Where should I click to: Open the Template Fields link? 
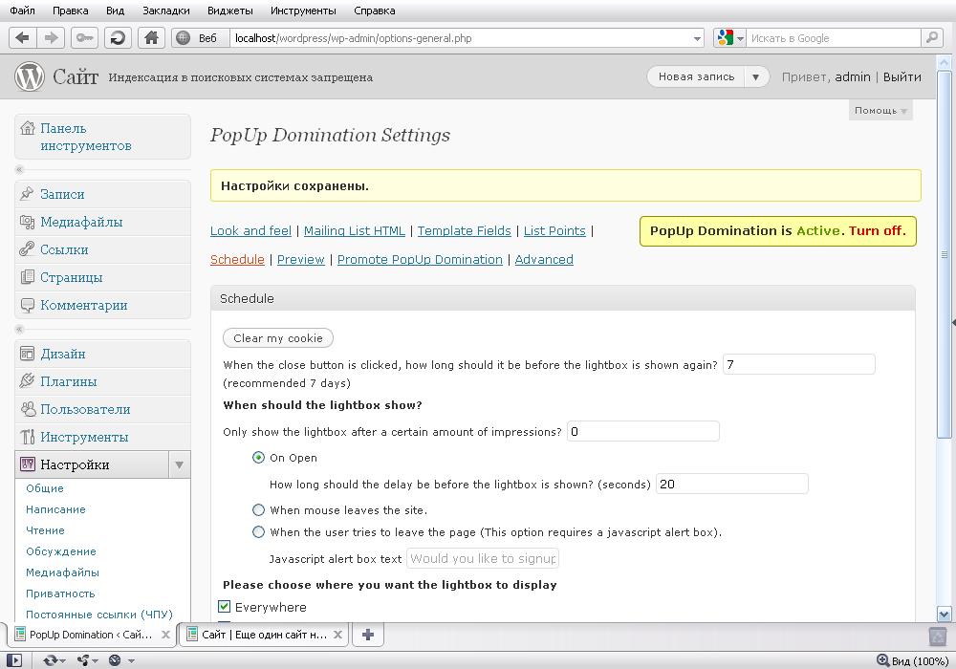coord(464,231)
